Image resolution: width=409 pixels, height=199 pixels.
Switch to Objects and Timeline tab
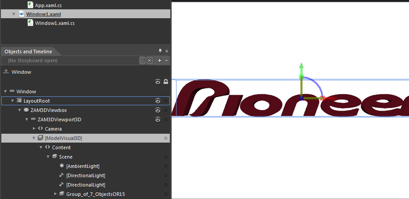(28, 52)
